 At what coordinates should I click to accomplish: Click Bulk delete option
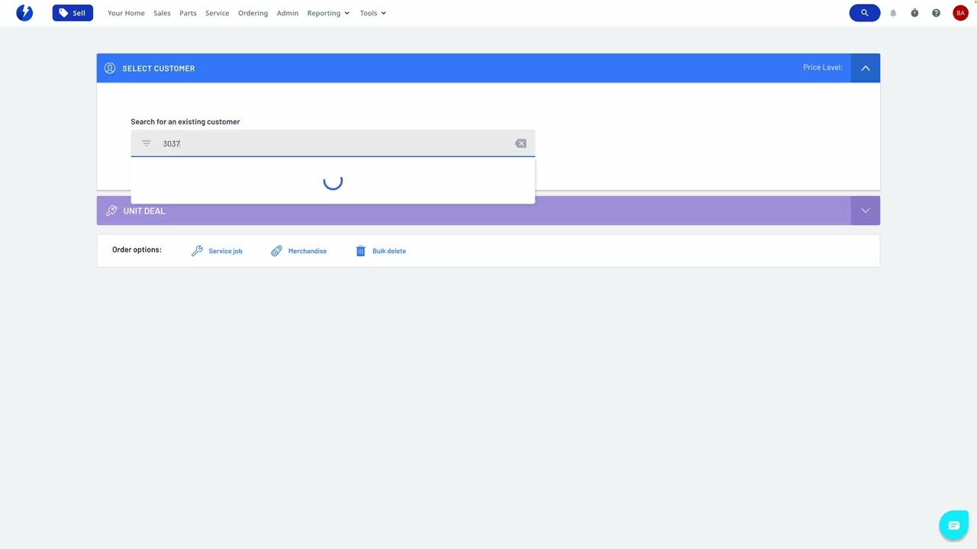380,251
